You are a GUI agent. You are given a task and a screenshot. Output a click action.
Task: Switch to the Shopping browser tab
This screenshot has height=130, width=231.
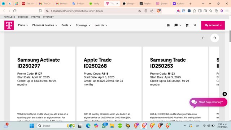tap(128, 4)
